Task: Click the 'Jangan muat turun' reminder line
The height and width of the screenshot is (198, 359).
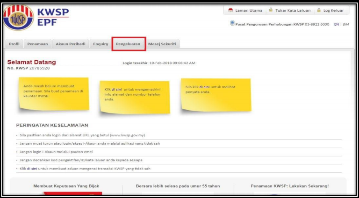Action: tap(90, 143)
